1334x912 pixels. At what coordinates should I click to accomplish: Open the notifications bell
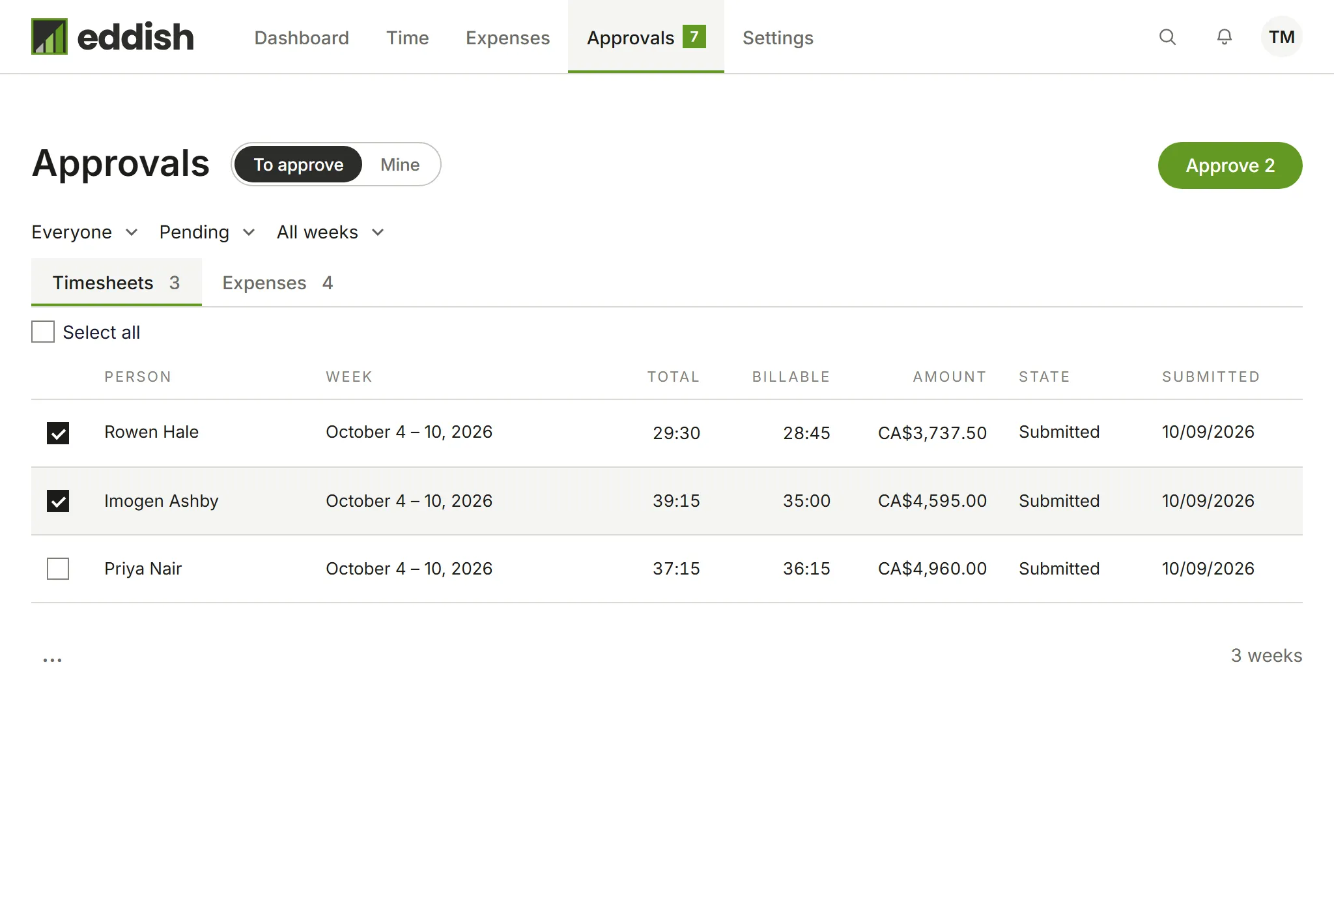pos(1225,37)
